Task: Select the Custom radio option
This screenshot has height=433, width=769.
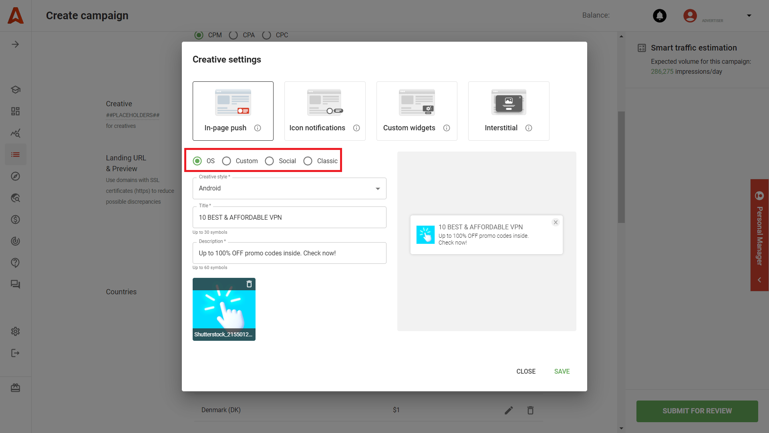Action: pyautogui.click(x=227, y=161)
